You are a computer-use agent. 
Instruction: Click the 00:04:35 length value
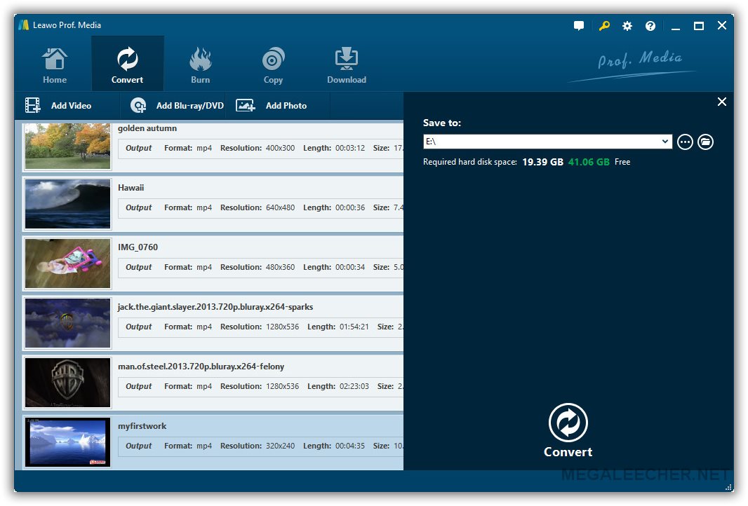349,446
